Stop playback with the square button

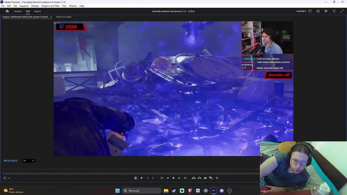[x=173, y=178]
